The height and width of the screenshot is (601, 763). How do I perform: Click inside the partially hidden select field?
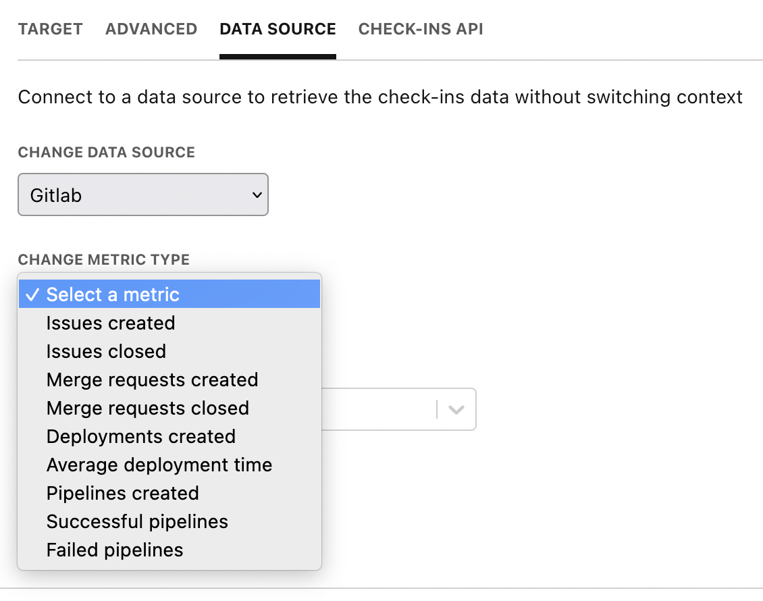coord(378,409)
